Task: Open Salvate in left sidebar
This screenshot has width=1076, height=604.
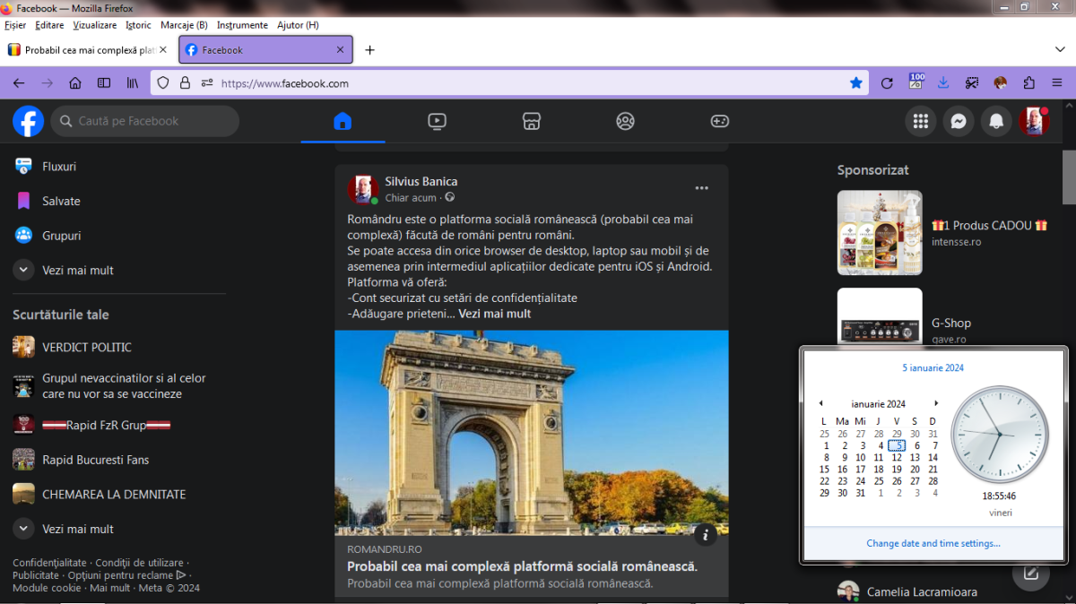Action: click(61, 201)
